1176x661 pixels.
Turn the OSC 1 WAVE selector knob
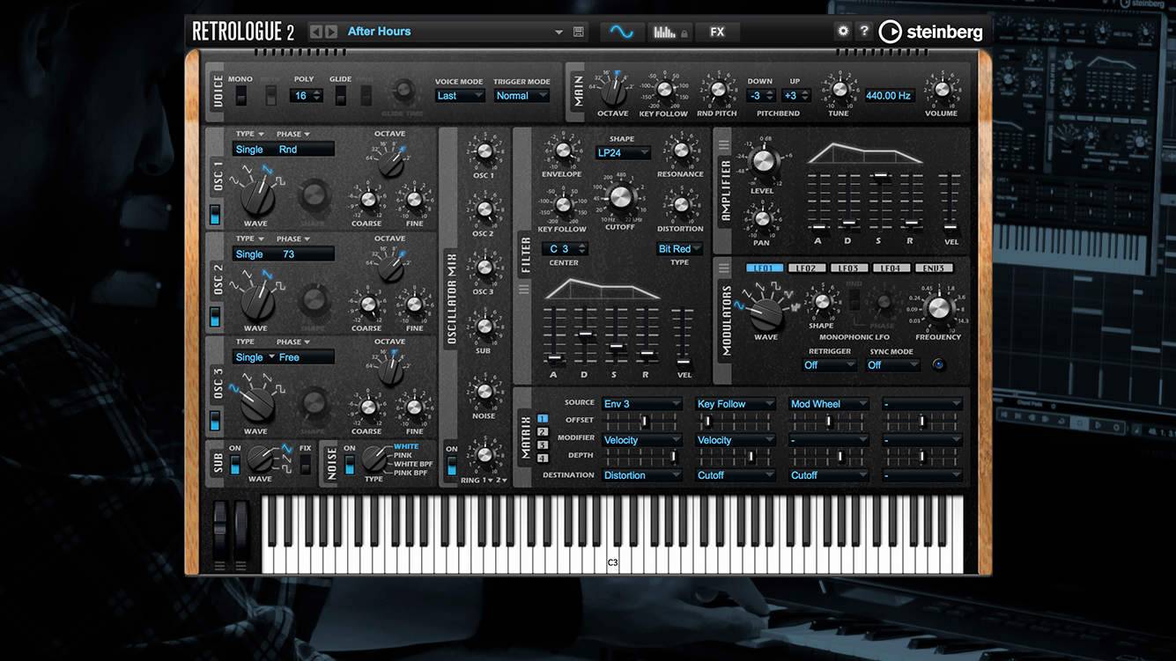point(257,199)
